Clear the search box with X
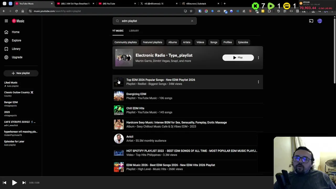 (x=192, y=21)
